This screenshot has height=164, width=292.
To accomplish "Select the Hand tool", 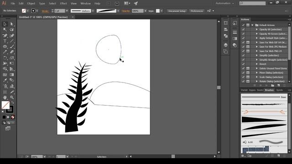I will (x=5, y=97).
